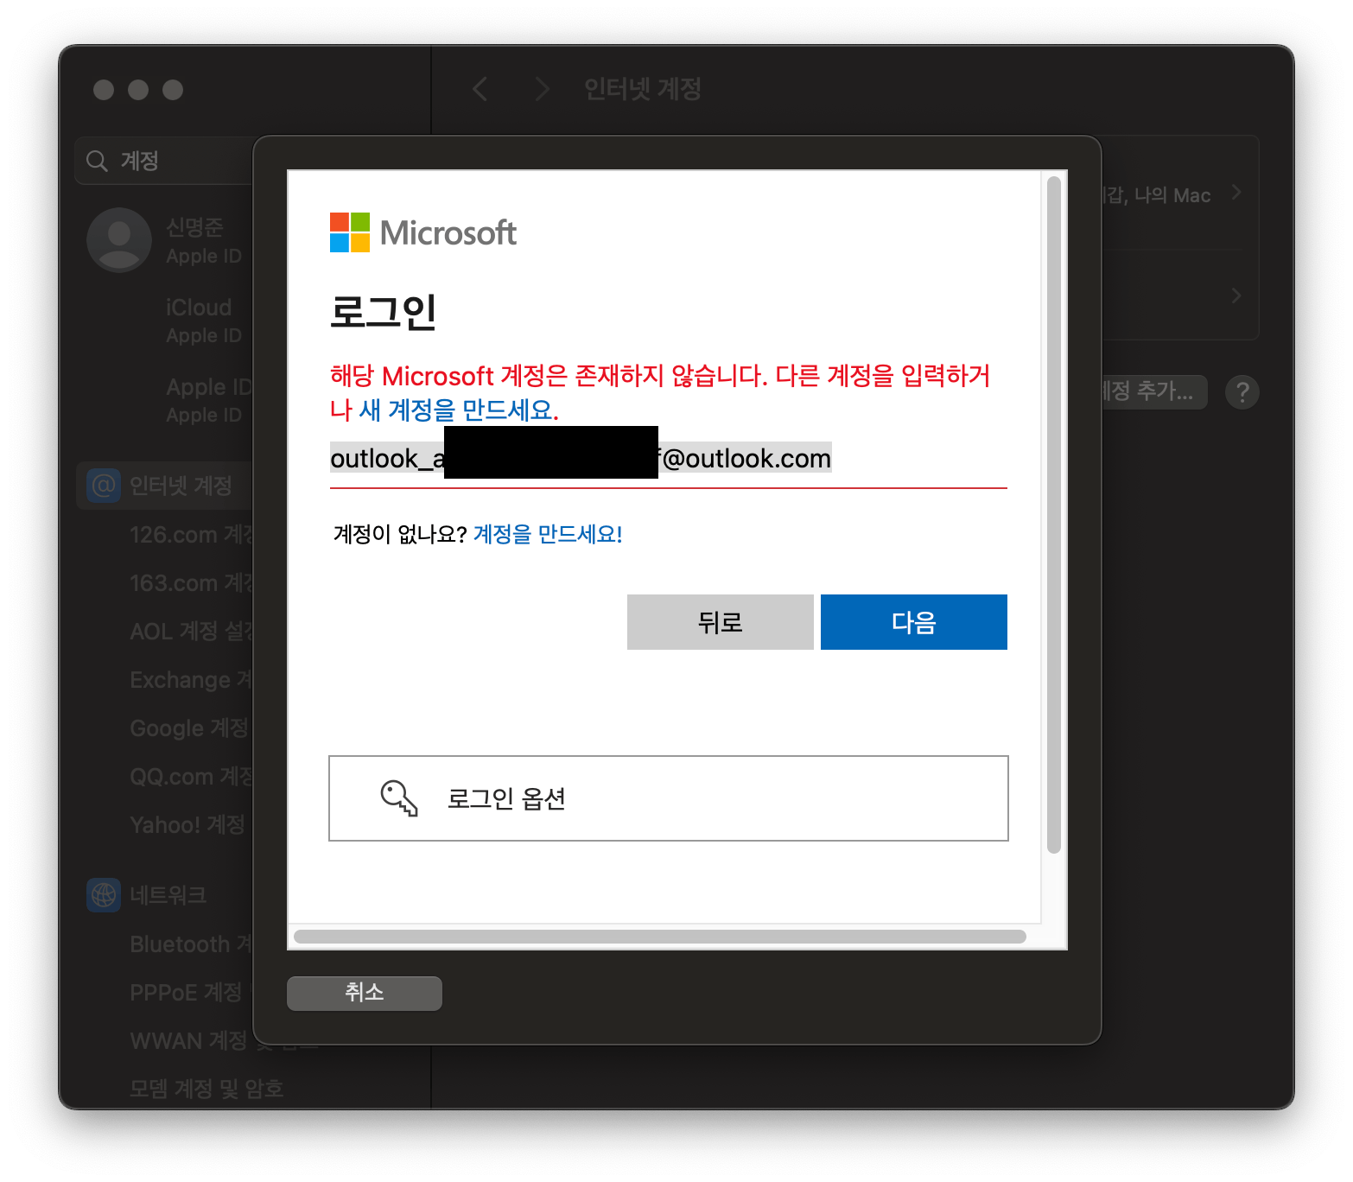Click the Microsoft logo in the login dialog
1353x1182 pixels.
[x=423, y=232]
